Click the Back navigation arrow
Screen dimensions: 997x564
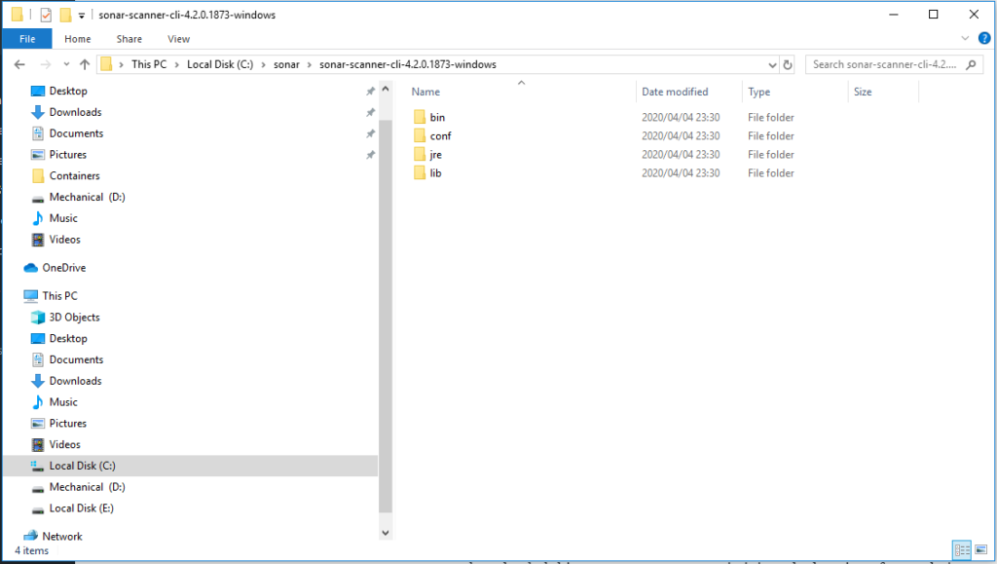(x=19, y=64)
